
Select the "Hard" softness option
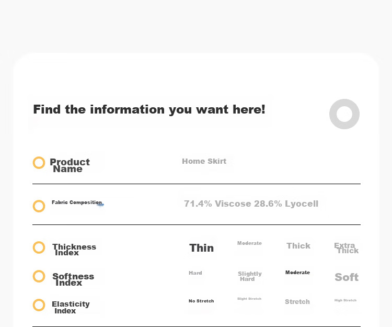195,273
